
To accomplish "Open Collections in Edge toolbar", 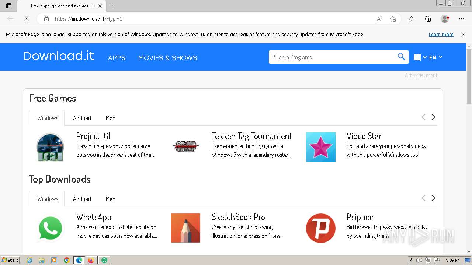I will [x=428, y=19].
